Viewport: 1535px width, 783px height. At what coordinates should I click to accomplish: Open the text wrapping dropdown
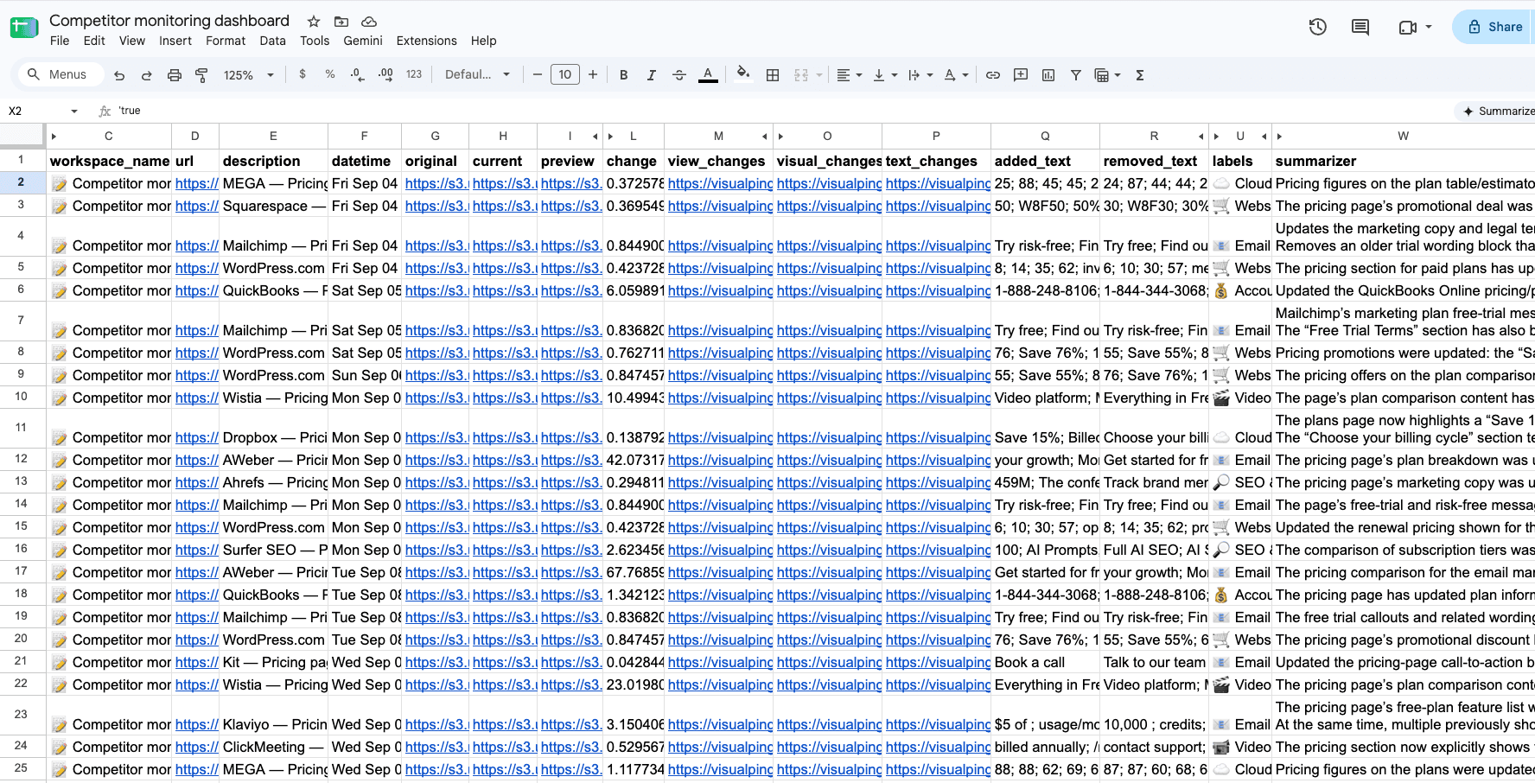pyautogui.click(x=920, y=75)
